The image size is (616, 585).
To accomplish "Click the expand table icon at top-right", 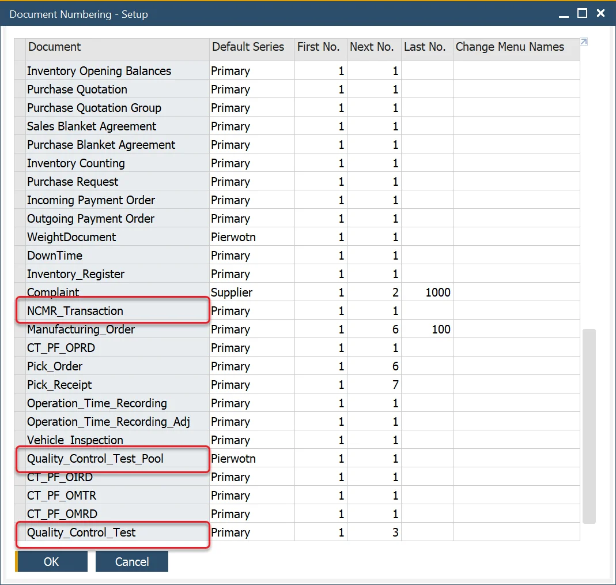I will [x=584, y=42].
